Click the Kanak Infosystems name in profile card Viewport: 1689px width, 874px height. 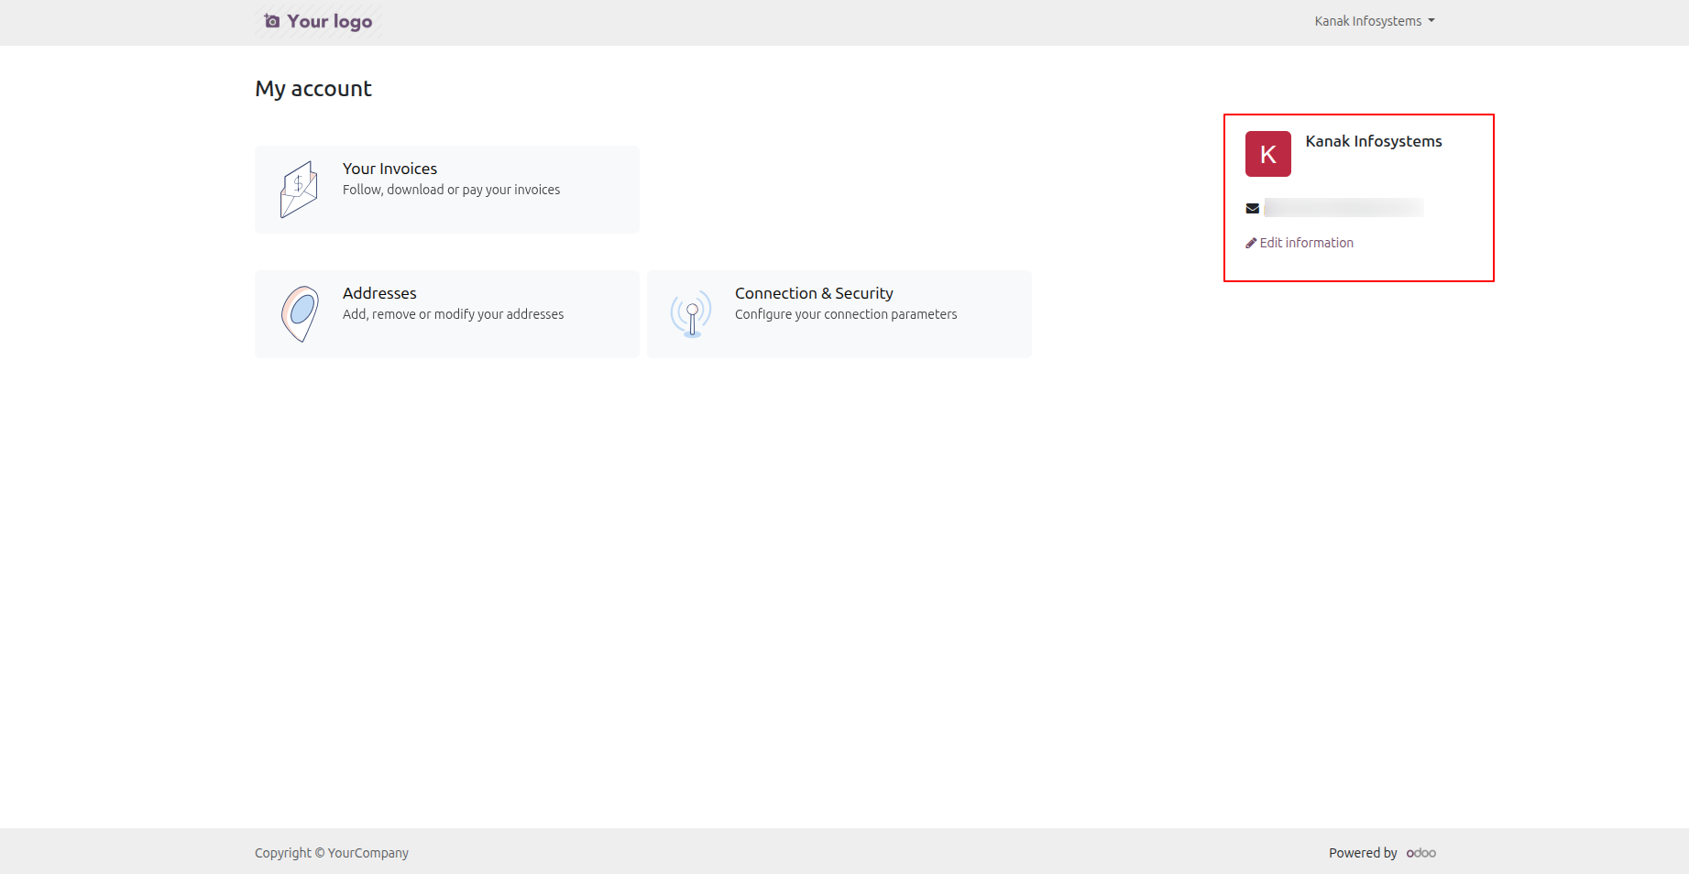tap(1374, 141)
